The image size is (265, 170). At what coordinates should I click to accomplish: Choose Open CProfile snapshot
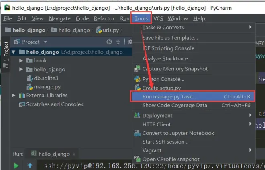click(x=194, y=159)
